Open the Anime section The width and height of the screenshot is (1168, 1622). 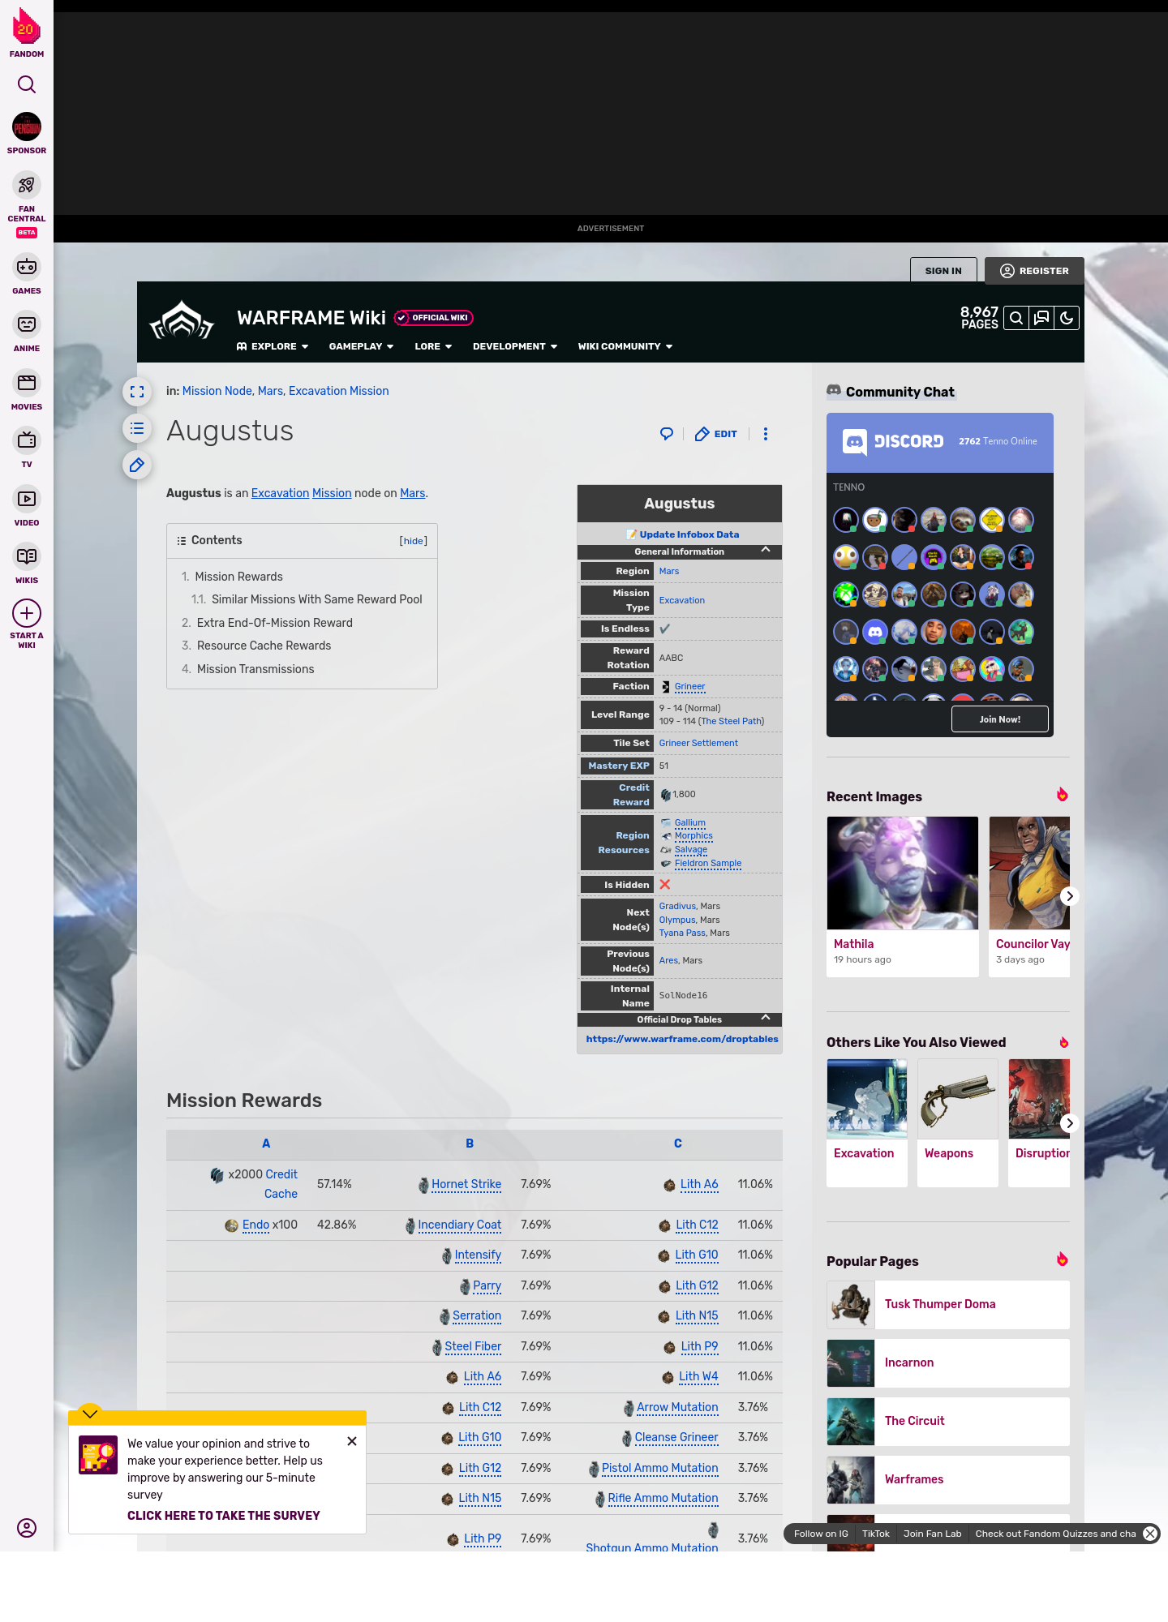(x=27, y=332)
